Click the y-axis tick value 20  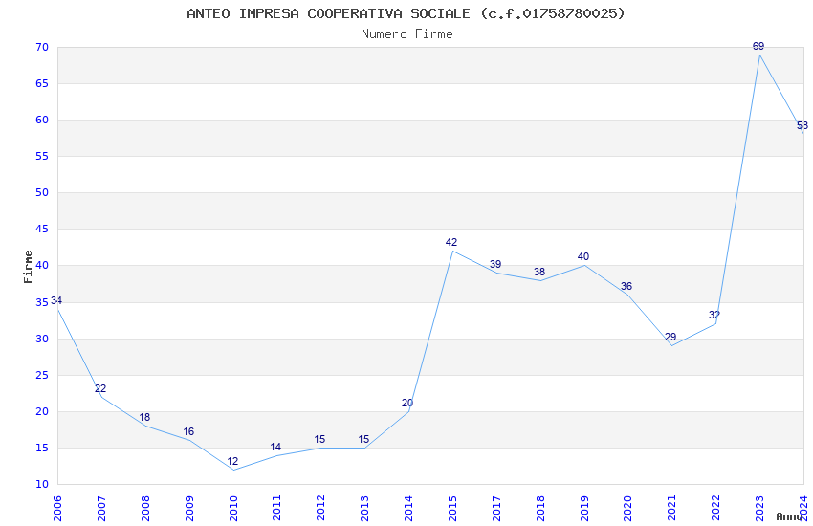(x=42, y=411)
